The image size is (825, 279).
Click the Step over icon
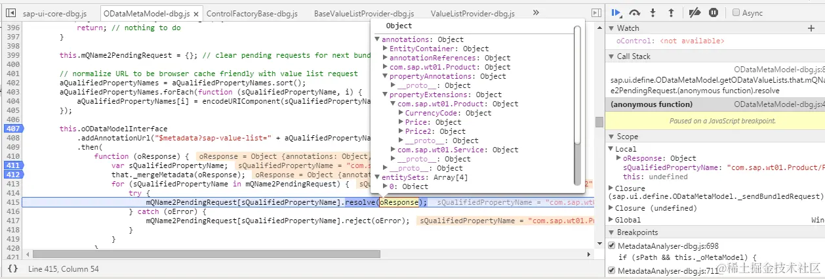[634, 12]
